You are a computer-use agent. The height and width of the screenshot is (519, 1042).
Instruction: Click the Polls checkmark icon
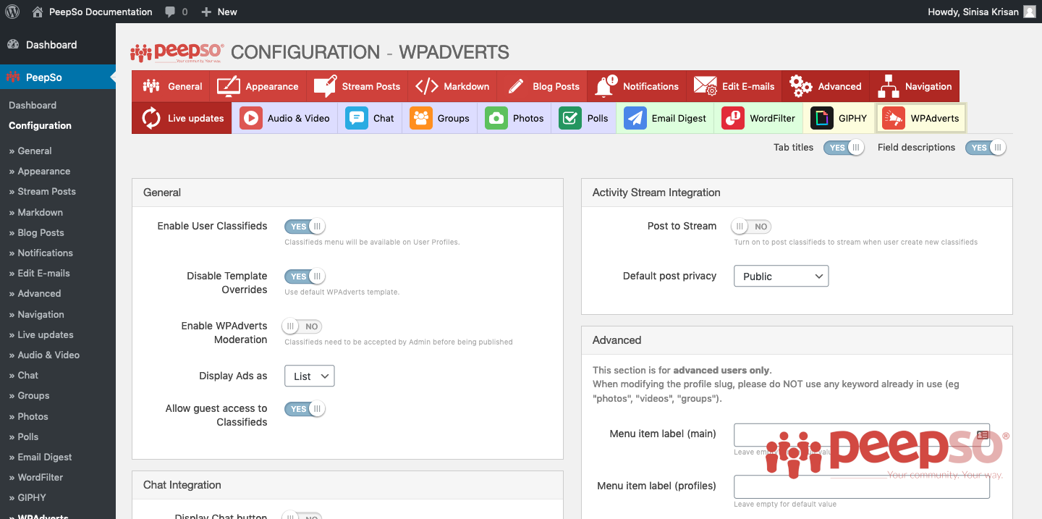point(571,118)
